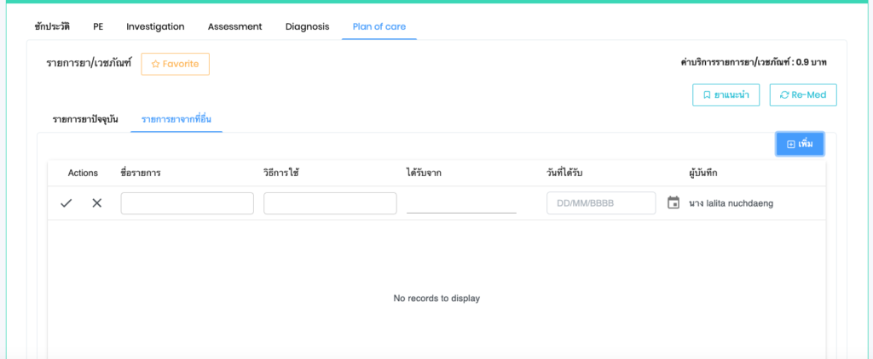873x359 pixels.
Task: Show the รายการยาปัจจุบัน sub-tab
Action: tap(85, 117)
